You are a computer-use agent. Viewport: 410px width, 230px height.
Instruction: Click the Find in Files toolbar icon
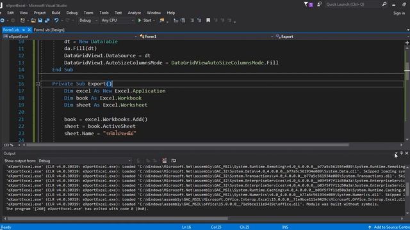[162, 20]
